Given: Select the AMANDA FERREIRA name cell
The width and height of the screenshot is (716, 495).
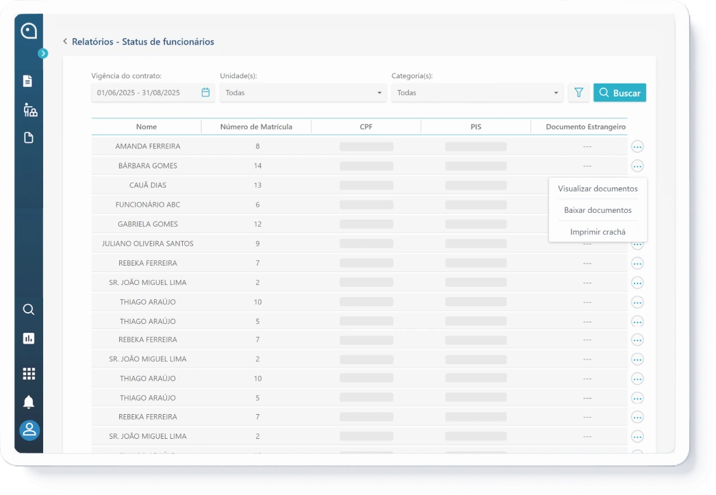Looking at the screenshot, I should 147,146.
